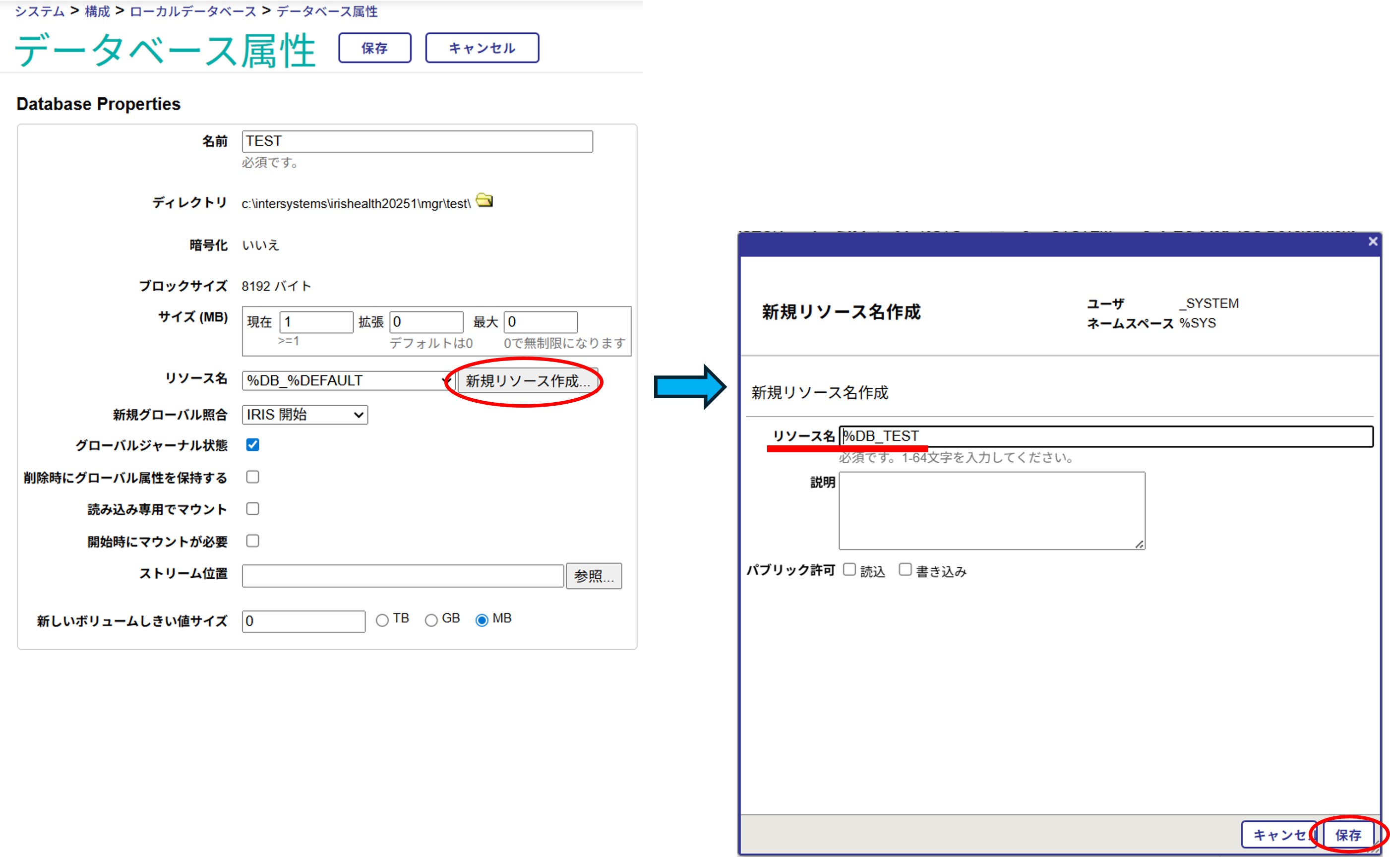1390x857 pixels.
Task: Click the 名前 TEST input field
Action: pos(417,141)
